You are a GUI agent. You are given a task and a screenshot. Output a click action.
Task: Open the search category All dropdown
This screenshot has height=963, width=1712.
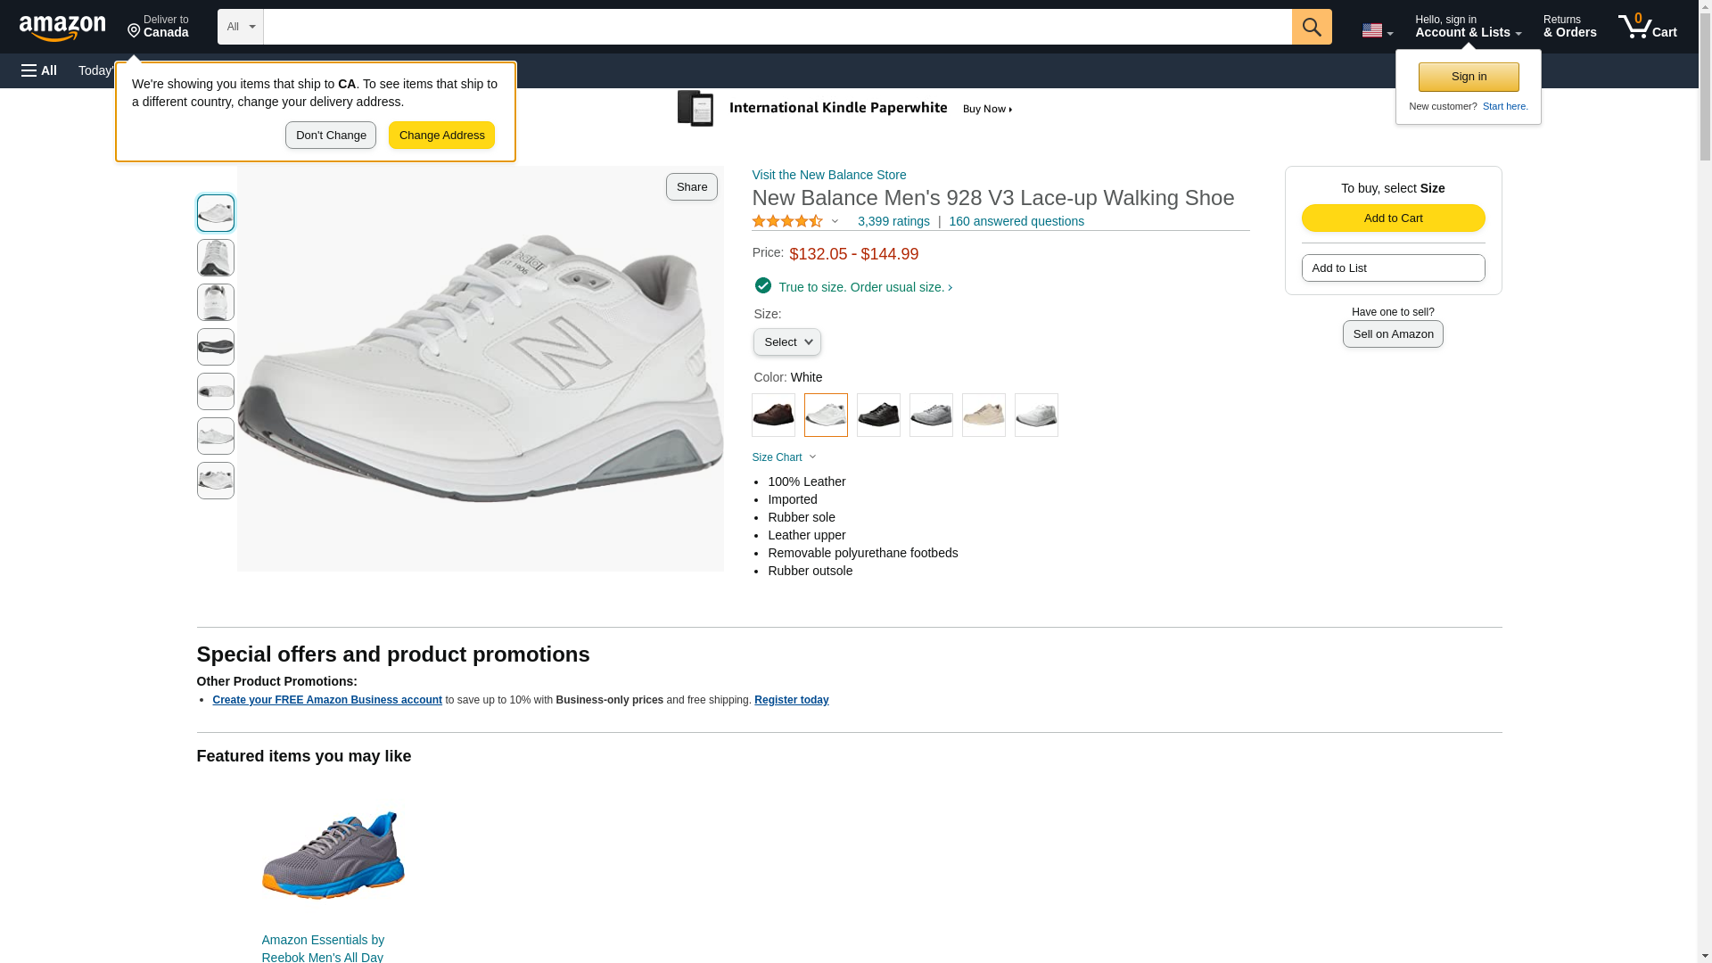(x=240, y=27)
